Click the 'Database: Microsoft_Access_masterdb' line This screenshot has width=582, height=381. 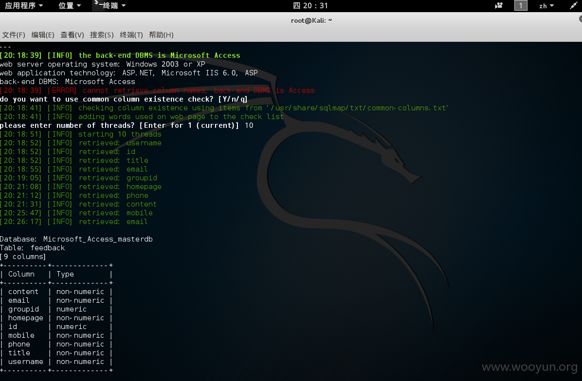[76, 239]
